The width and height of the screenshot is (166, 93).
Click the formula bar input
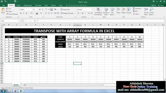coord(101,21)
